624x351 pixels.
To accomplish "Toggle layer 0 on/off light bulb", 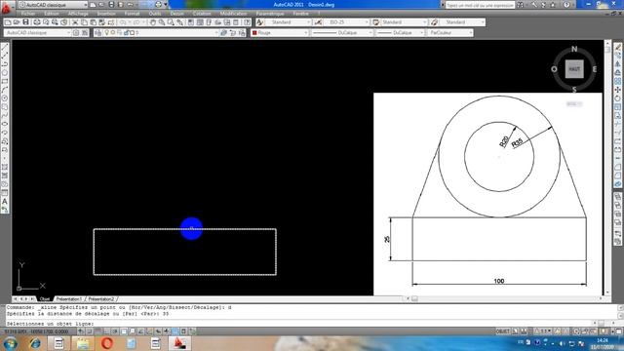I will pyautogui.click(x=106, y=32).
